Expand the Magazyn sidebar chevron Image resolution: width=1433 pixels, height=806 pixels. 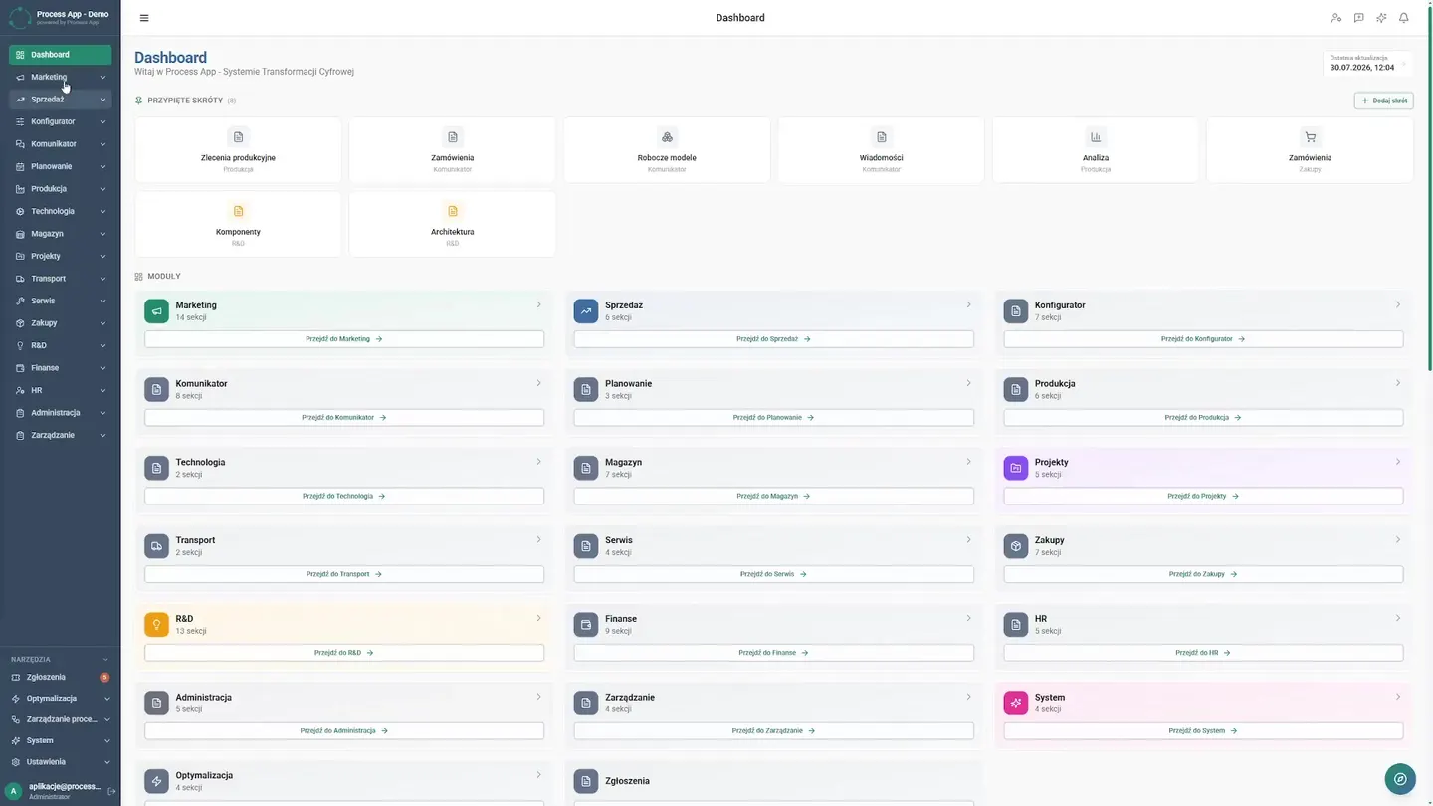pos(102,234)
